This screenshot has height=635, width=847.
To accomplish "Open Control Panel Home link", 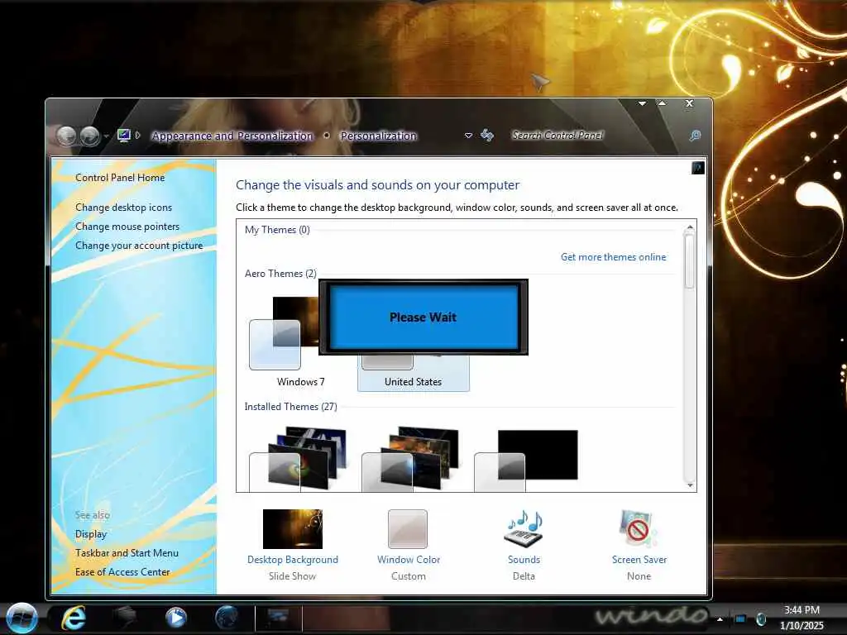I will (120, 178).
